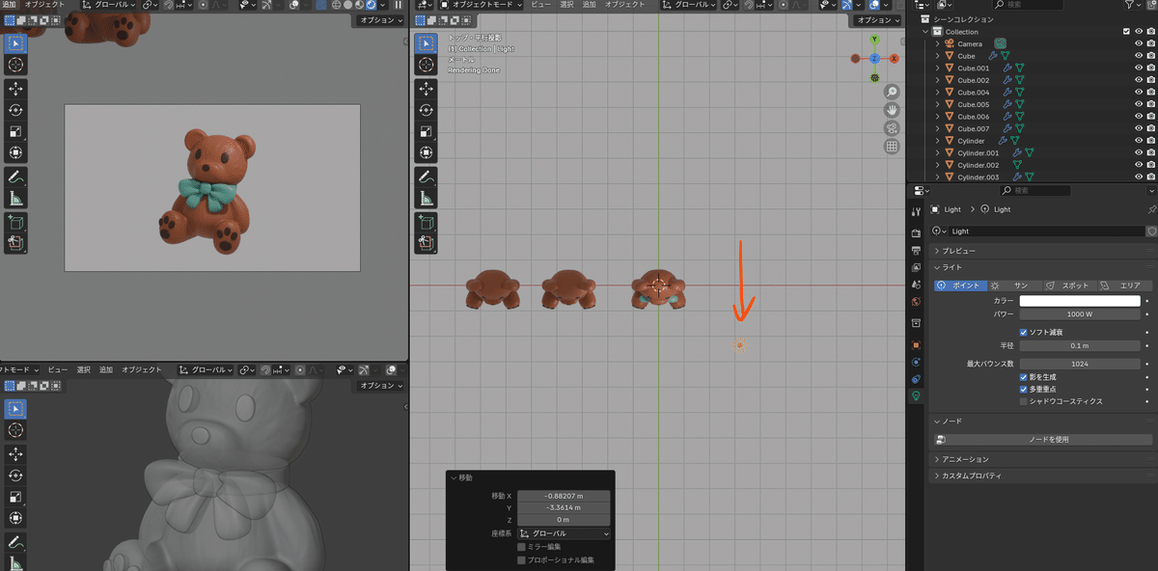Select the Cursor tool in the top viewport toolbar
Image resolution: width=1158 pixels, height=571 pixels.
click(426, 65)
